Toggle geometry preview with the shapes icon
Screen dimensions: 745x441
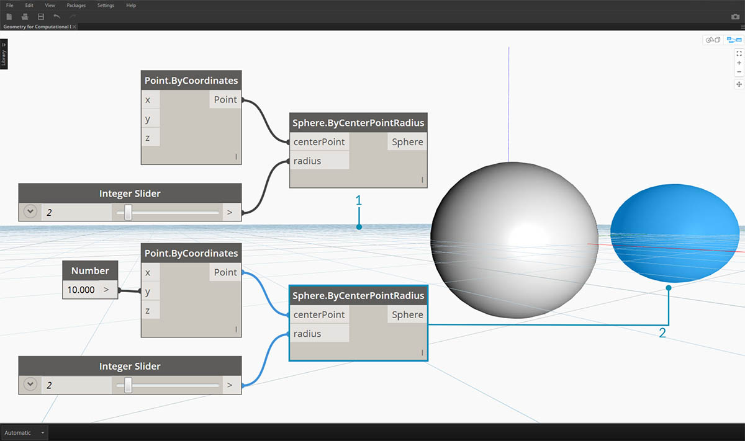[x=713, y=40]
